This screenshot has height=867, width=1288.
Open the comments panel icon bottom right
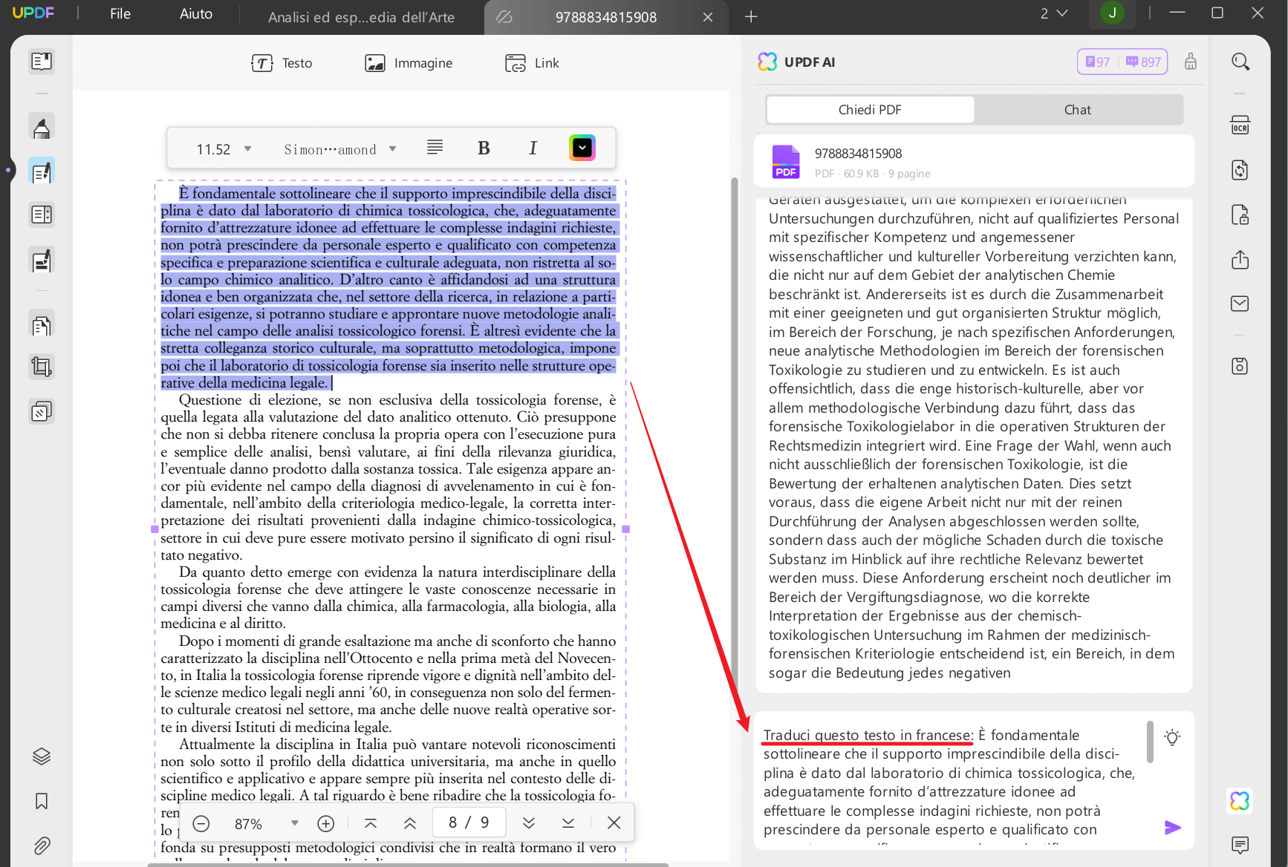click(x=1240, y=845)
